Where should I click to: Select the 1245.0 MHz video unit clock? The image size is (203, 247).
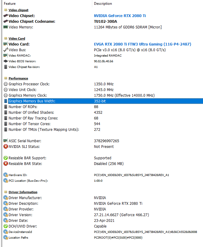point(104,90)
